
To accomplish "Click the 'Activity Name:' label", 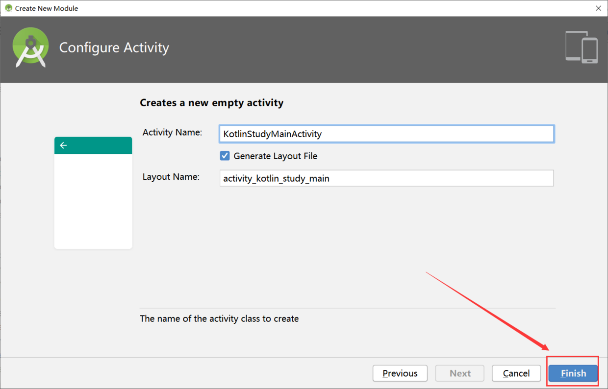I will point(172,132).
